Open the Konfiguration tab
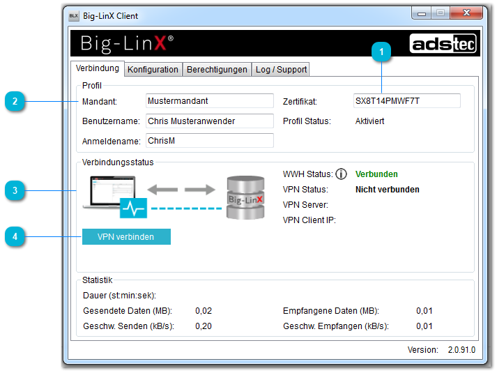Viewport: 497px width, 373px height. point(153,70)
